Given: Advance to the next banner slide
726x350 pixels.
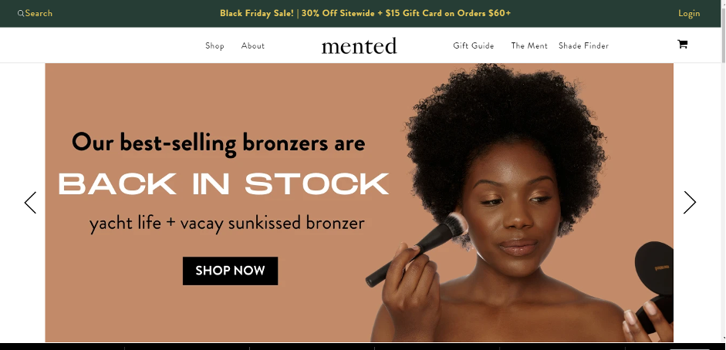Looking at the screenshot, I should (690, 203).
